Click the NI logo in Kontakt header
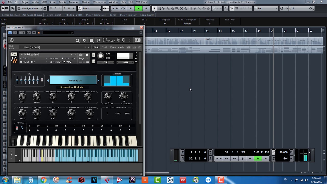This screenshot has height=184, width=327. click(x=138, y=40)
